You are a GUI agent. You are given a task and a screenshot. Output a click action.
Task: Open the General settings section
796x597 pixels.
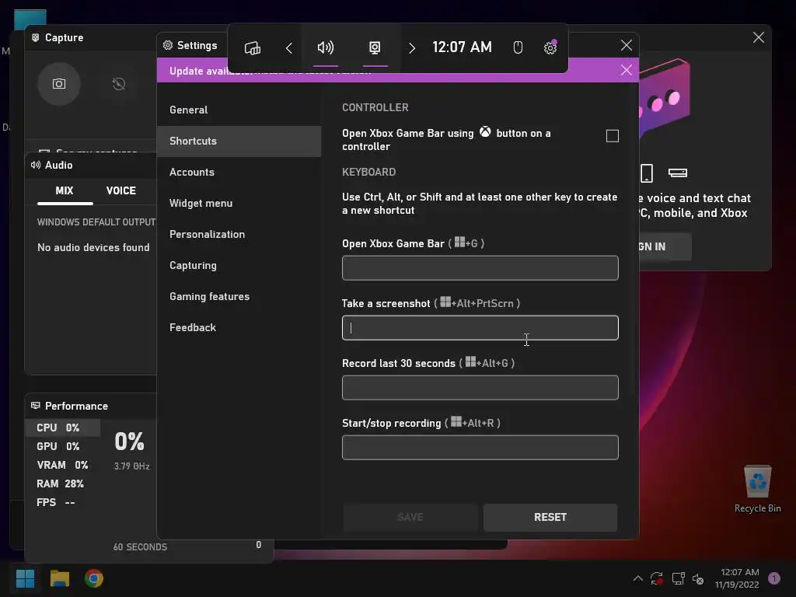(239, 110)
